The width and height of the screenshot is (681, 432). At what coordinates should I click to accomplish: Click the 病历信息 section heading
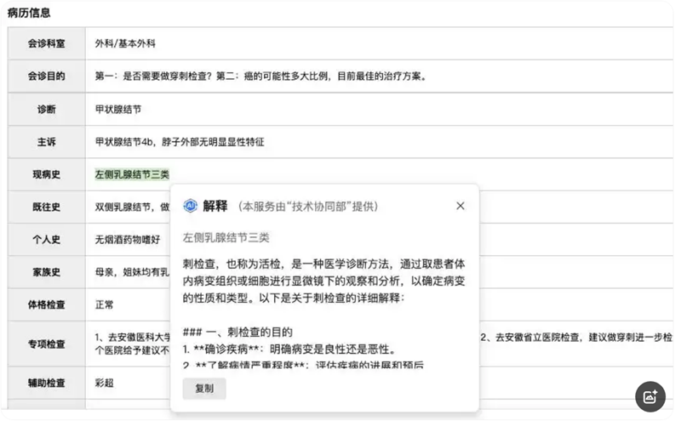29,13
